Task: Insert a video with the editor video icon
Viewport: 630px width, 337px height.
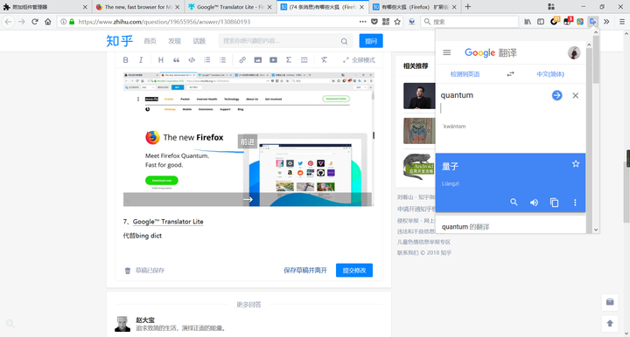Action: pyautogui.click(x=273, y=59)
